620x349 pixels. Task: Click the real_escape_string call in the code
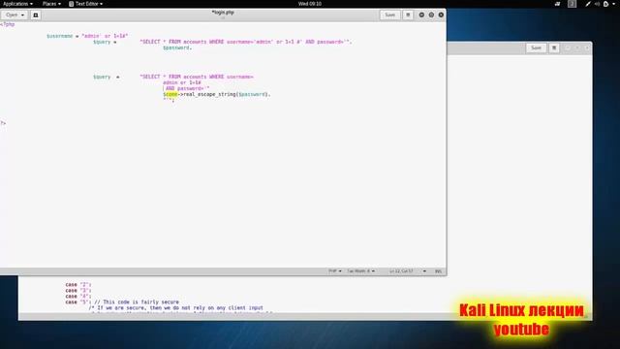210,94
